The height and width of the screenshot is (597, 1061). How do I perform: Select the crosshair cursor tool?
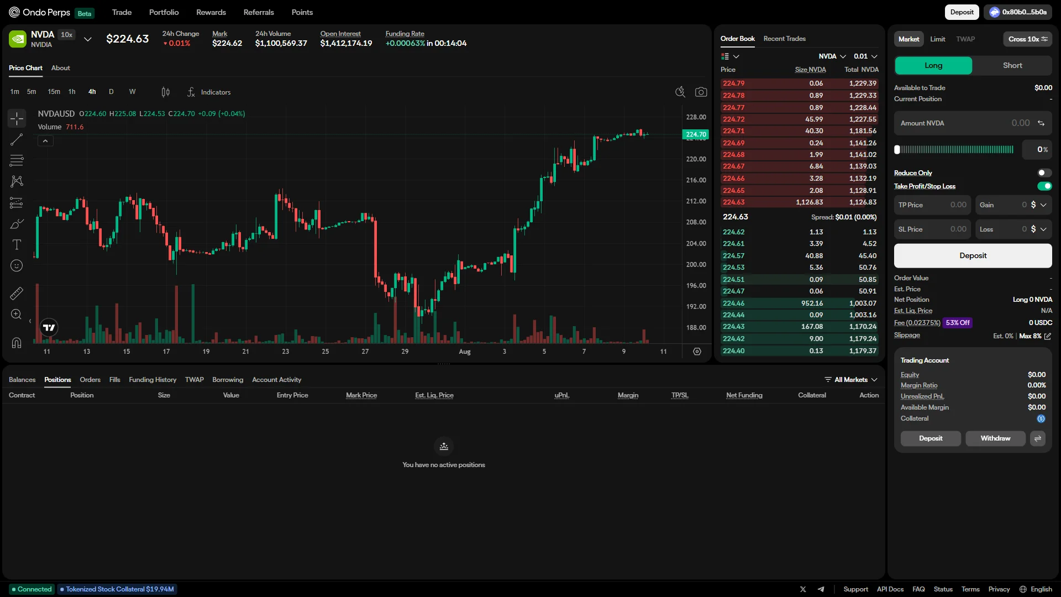(x=17, y=118)
